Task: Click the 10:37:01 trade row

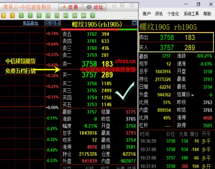Action: [176, 166]
